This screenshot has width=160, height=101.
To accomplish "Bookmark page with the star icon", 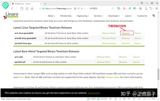I will click(x=32, y=9).
